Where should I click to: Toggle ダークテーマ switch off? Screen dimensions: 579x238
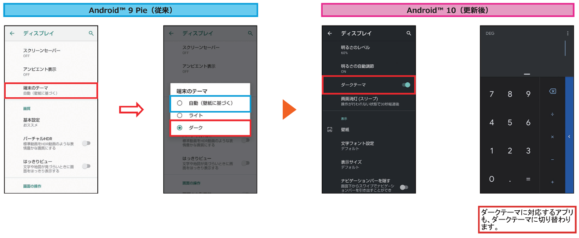[x=406, y=85]
